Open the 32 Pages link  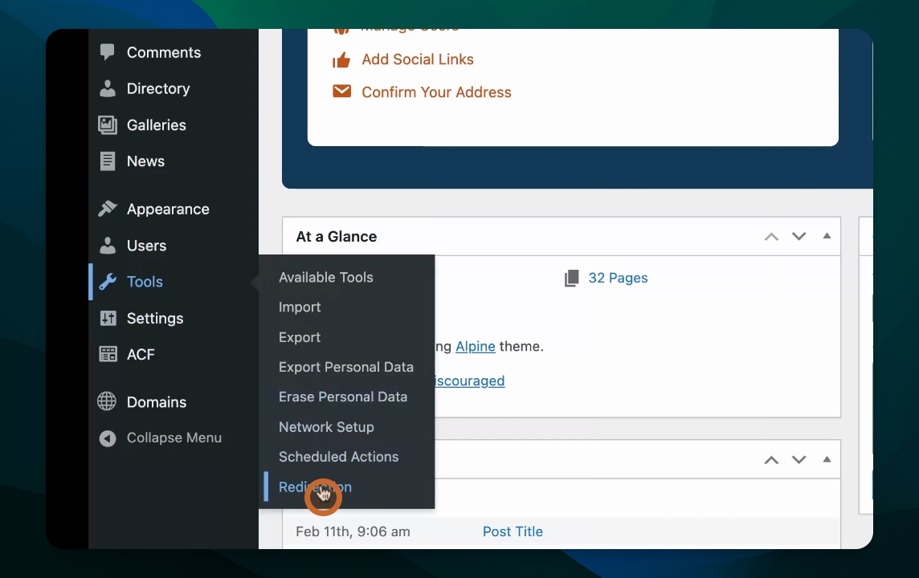click(x=618, y=279)
